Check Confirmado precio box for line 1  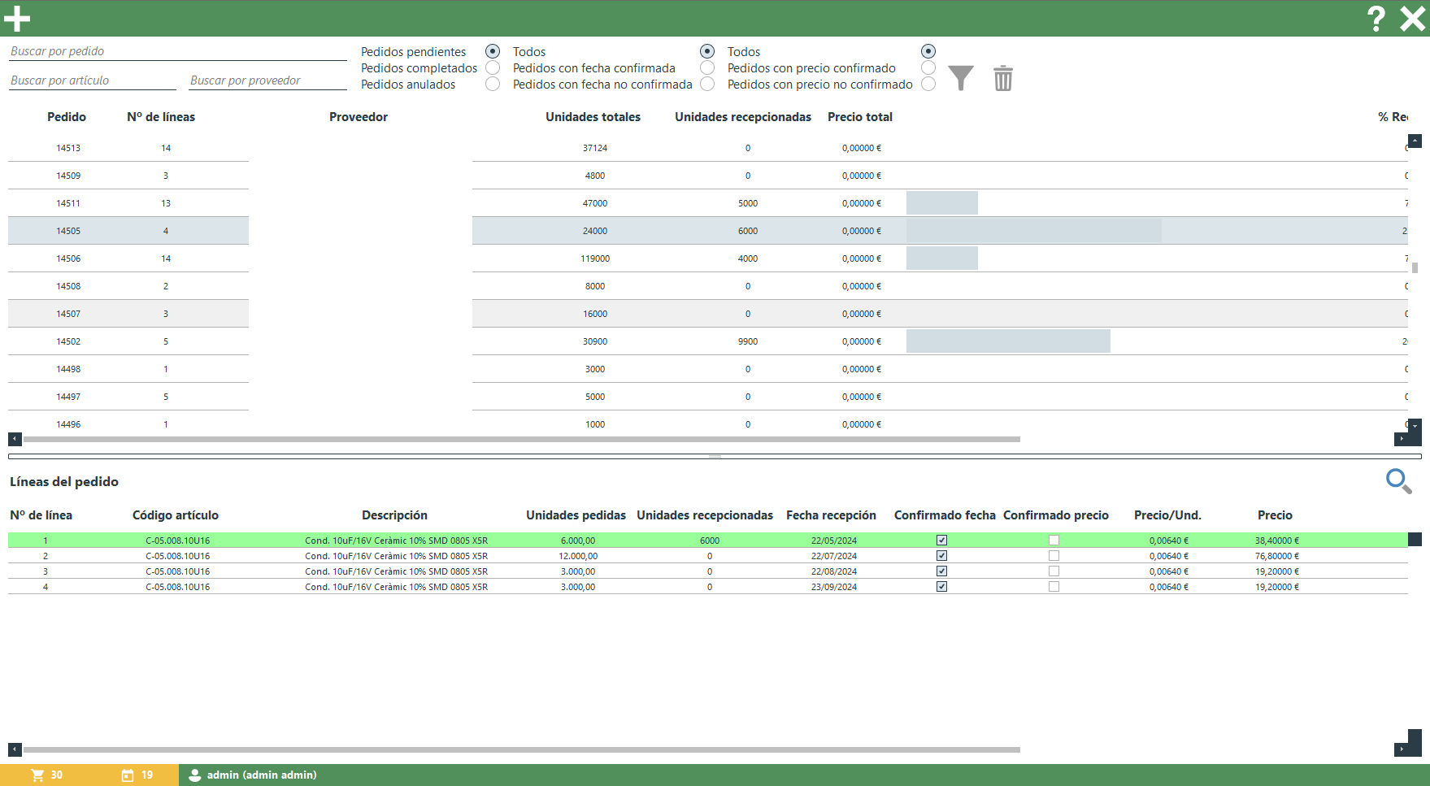tap(1054, 541)
